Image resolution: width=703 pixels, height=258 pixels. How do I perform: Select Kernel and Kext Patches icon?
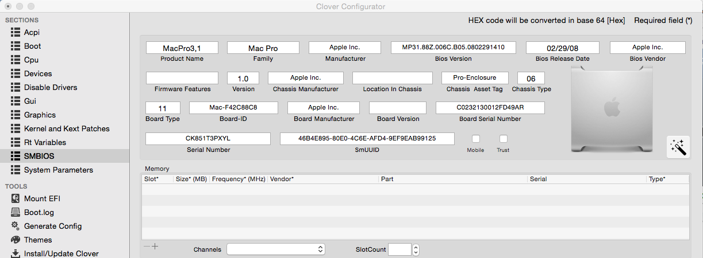[x=16, y=128]
